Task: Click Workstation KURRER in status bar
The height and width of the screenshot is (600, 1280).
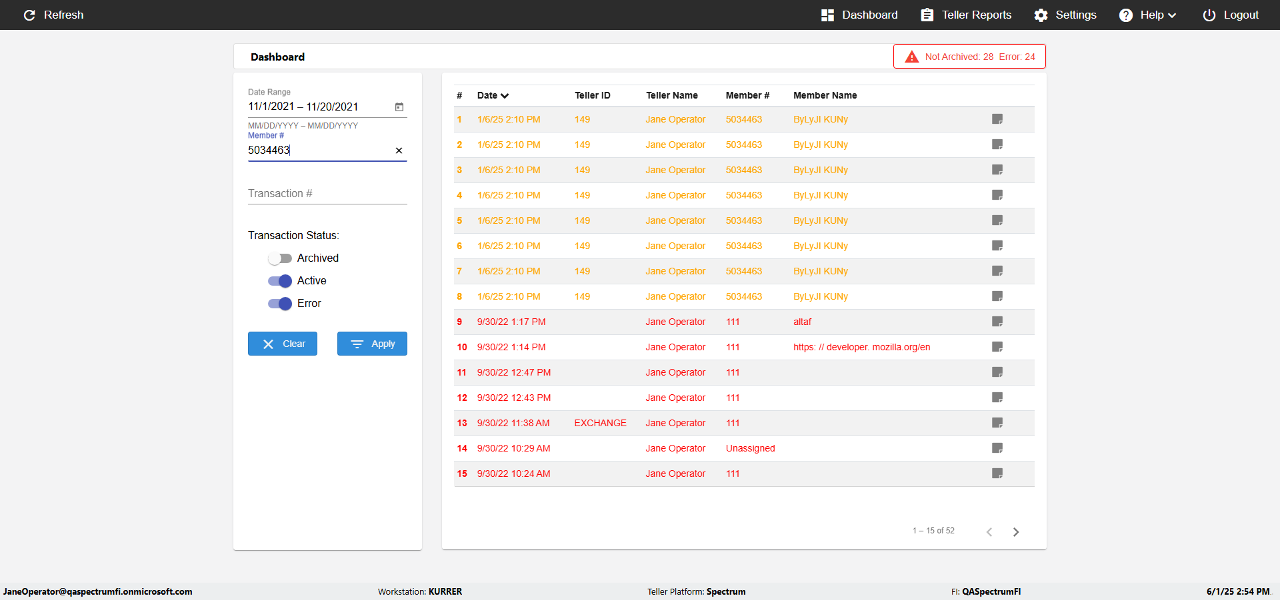Action: click(x=420, y=591)
